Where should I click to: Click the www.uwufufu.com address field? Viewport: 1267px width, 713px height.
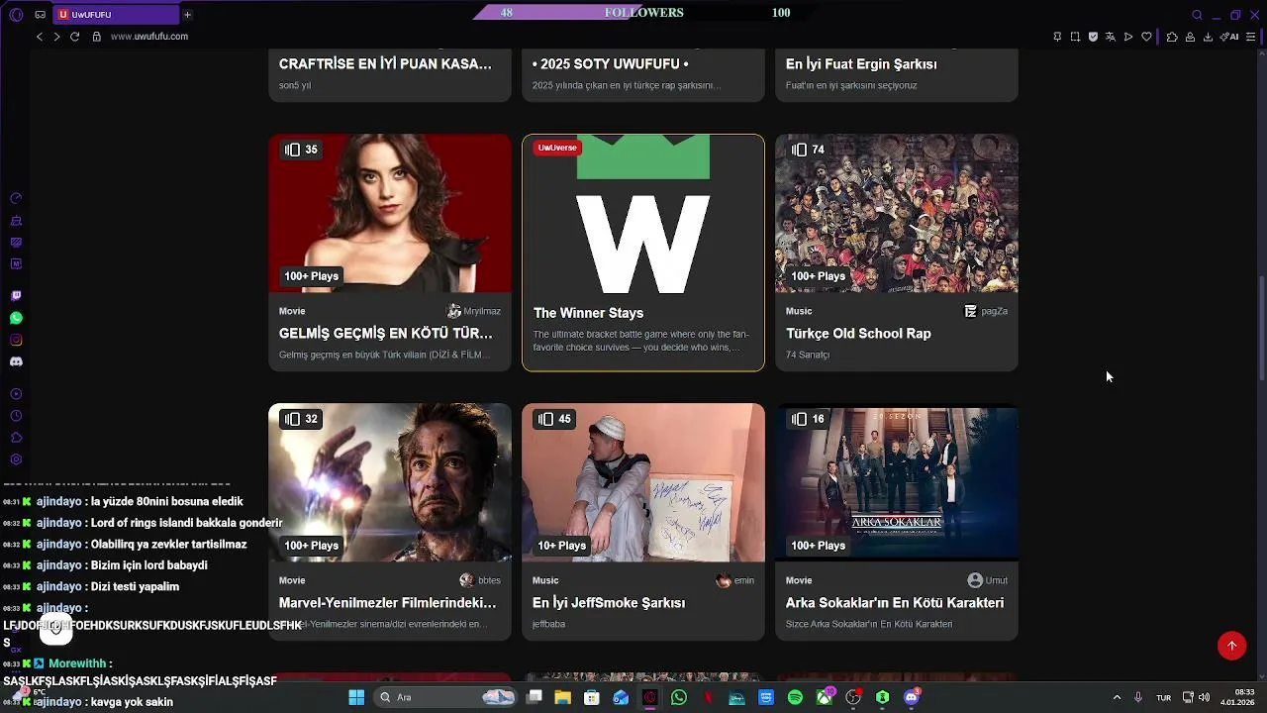click(149, 37)
